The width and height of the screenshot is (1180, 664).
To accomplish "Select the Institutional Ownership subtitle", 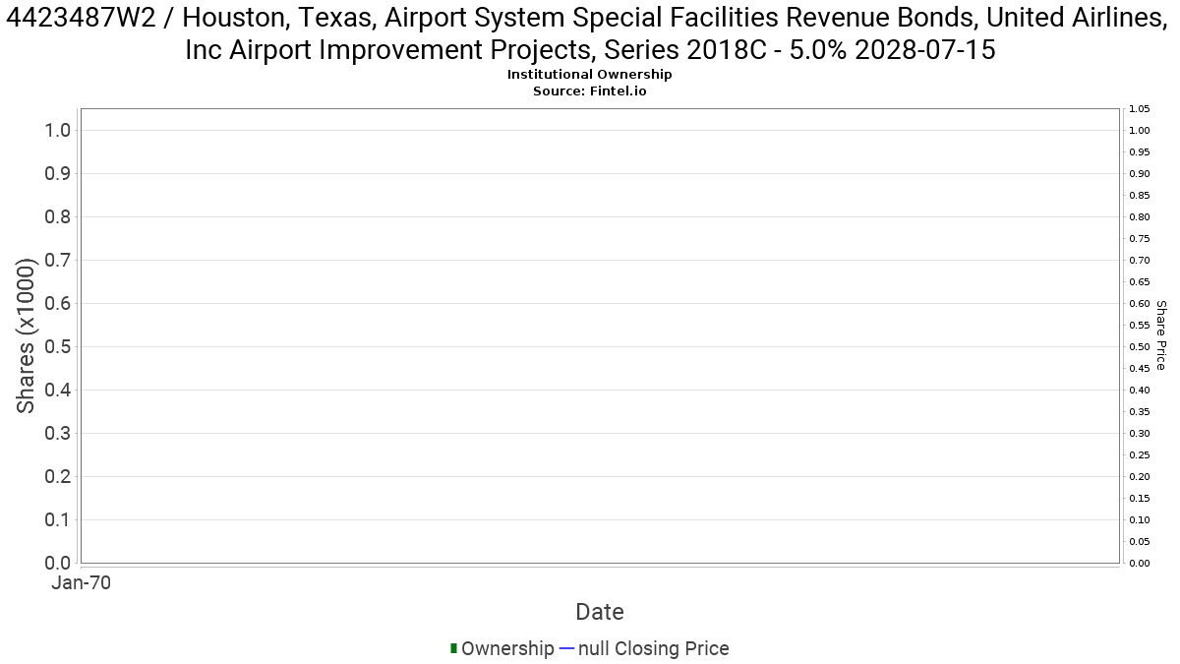I will coord(589,75).
